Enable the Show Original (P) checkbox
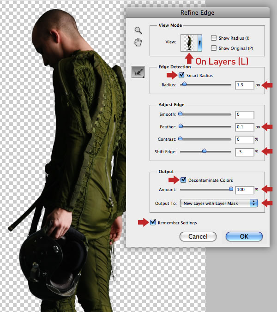Viewport: 277px width, 312px height. (x=213, y=48)
